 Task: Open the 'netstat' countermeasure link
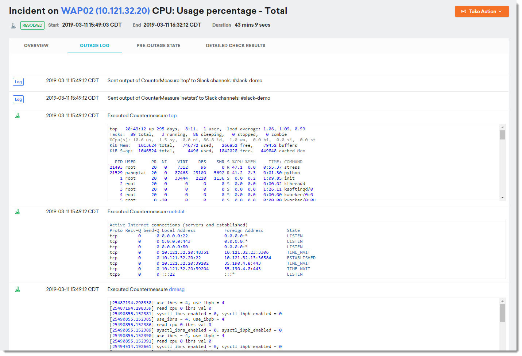pos(177,212)
